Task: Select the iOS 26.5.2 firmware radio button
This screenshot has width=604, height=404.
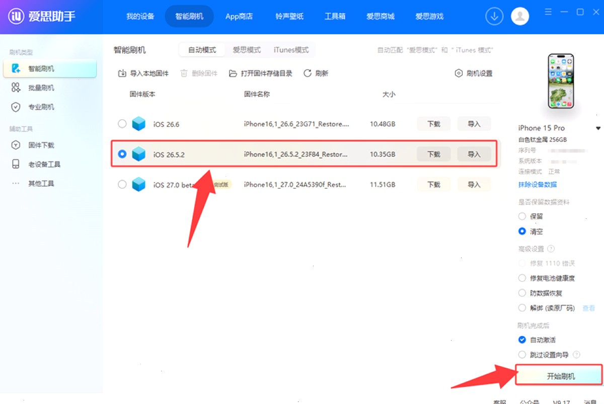Action: 122,154
